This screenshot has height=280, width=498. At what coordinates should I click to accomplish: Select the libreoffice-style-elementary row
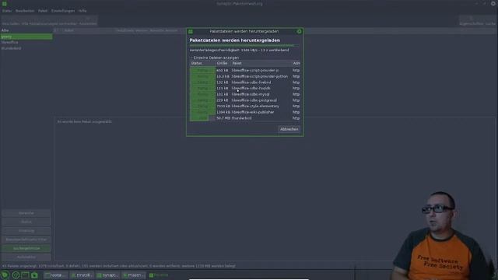244,106
